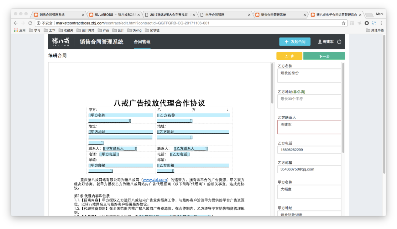This screenshot has height=229, width=397.
Task: Open the 学习 bookmark folder
Action: pos(35,30)
